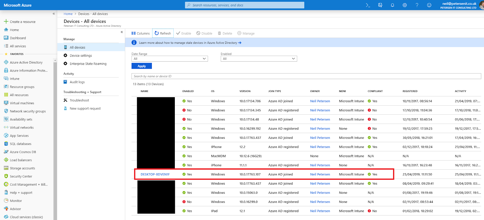Click Neil Petersen owner for DESKTOP-8DVEN1F

coord(320,174)
